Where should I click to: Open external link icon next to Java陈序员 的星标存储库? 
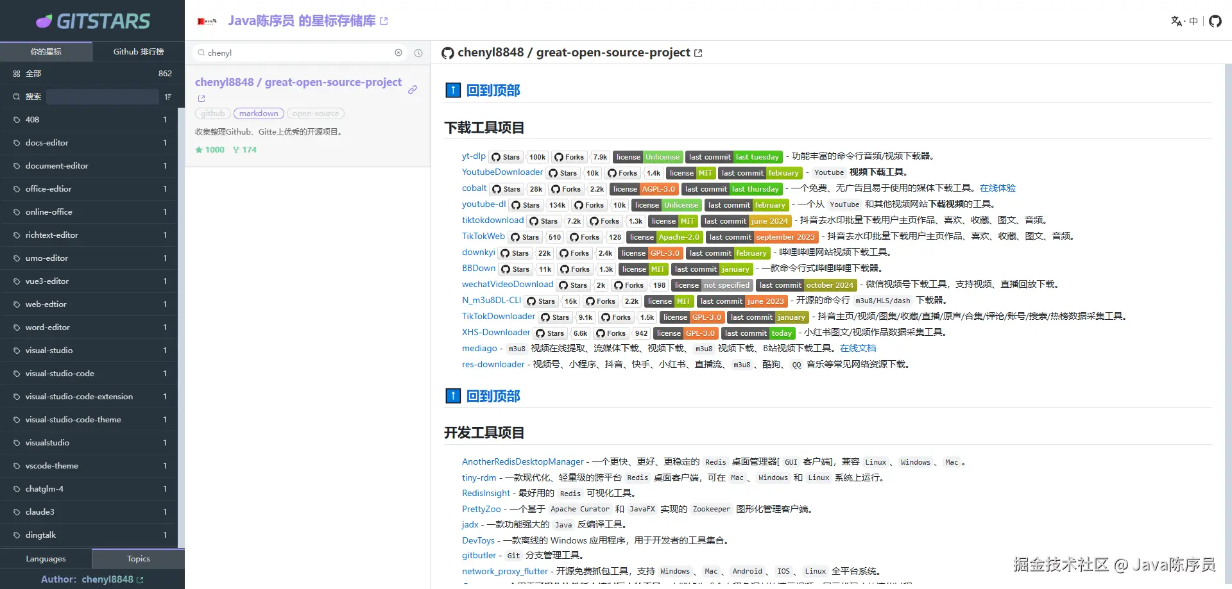click(x=384, y=21)
